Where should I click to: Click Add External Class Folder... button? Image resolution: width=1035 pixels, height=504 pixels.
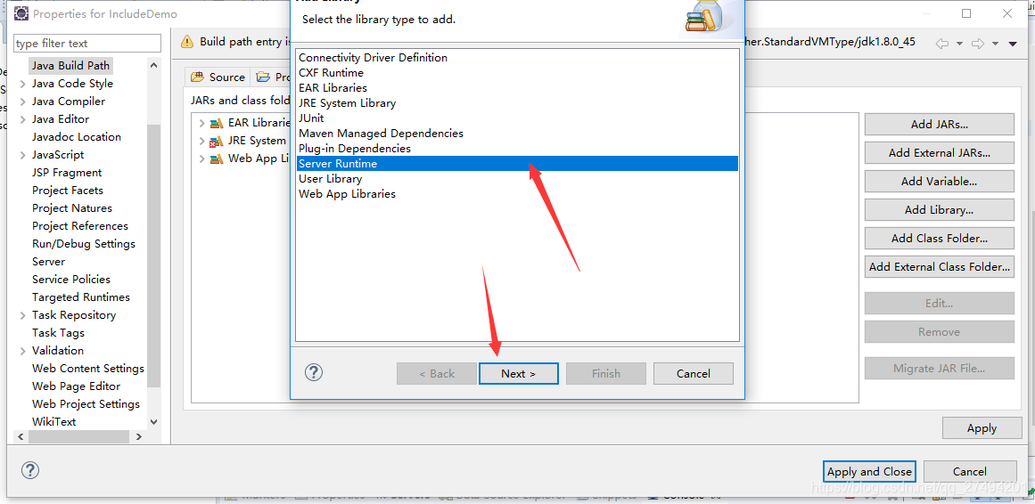click(939, 266)
